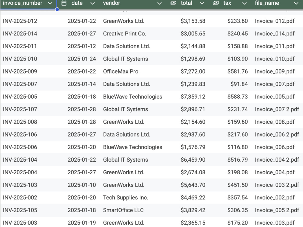Viewport: 303px width, 227px height.
Task: Click total value $2,896.71
Action: point(193,109)
